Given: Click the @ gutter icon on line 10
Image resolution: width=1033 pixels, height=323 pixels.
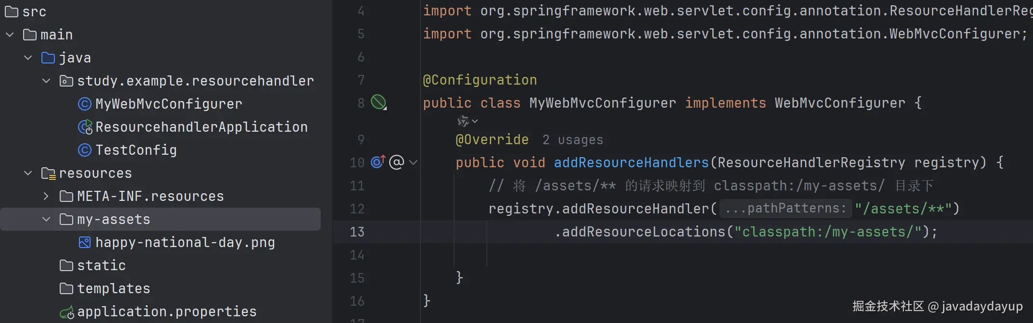Looking at the screenshot, I should click(396, 162).
